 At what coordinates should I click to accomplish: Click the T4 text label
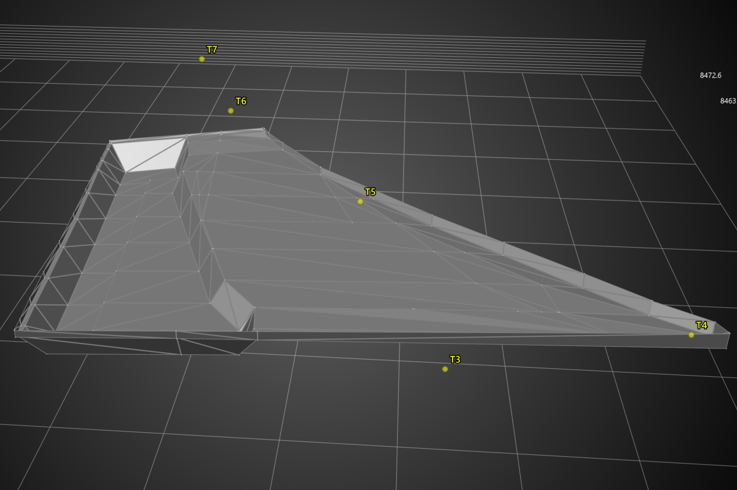coord(701,326)
